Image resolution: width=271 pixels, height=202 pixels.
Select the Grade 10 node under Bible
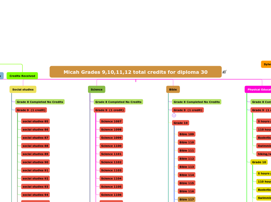click(x=181, y=123)
